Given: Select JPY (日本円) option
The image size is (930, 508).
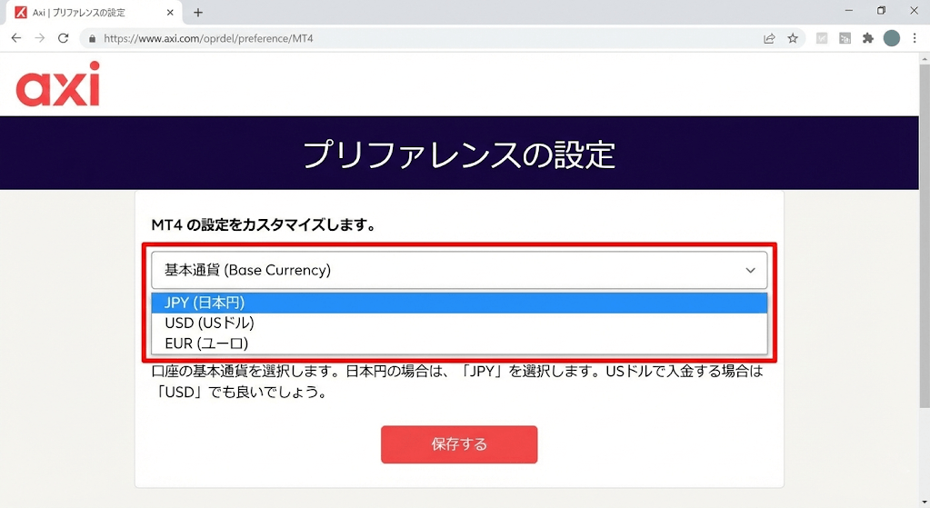Looking at the screenshot, I should pos(459,303).
